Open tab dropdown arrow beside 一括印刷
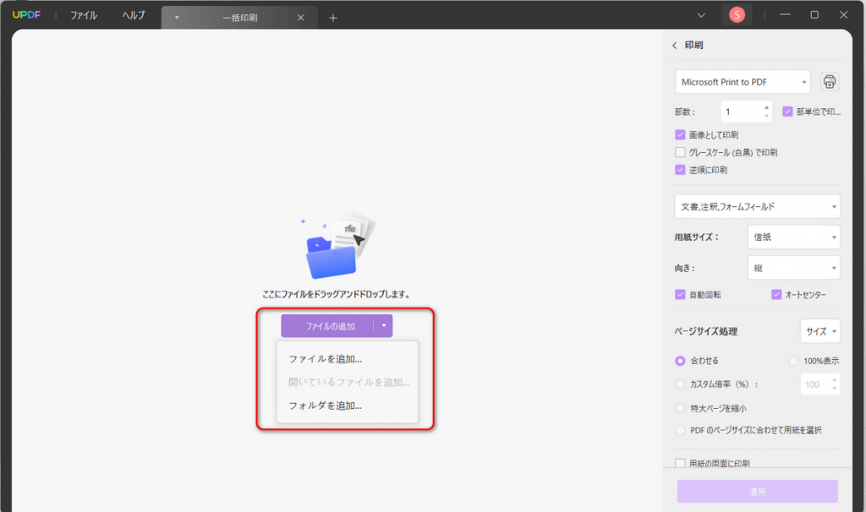Screen dimensions: 866x512 [177, 18]
